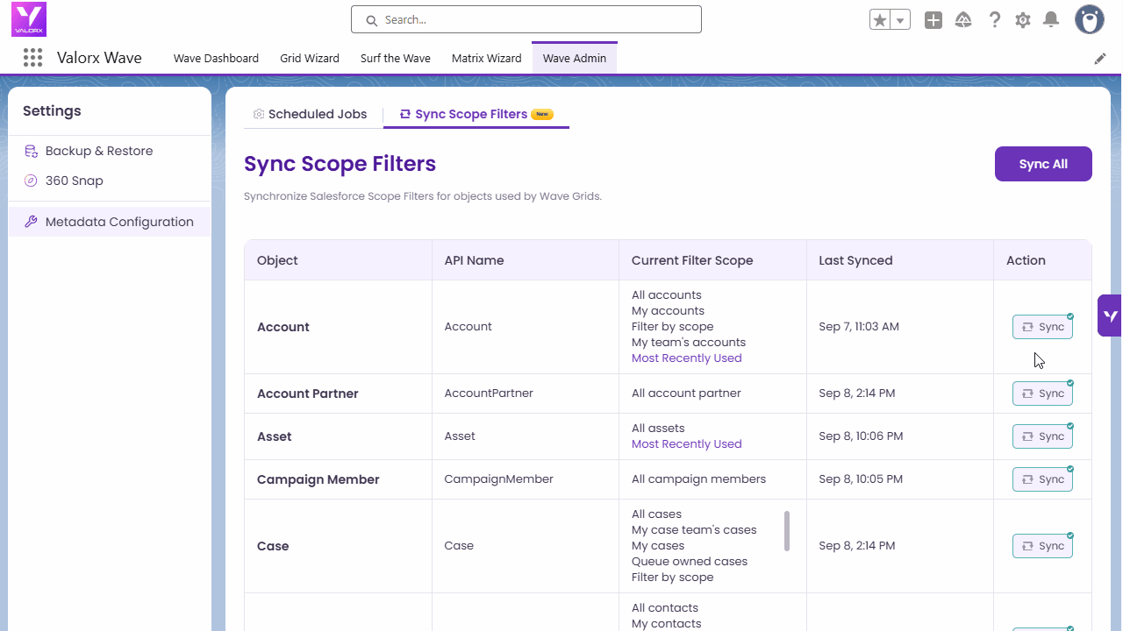Open the notifications bell

1051,20
